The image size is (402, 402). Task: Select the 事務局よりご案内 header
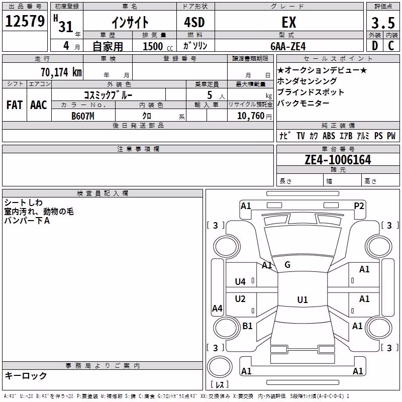tap(103, 366)
